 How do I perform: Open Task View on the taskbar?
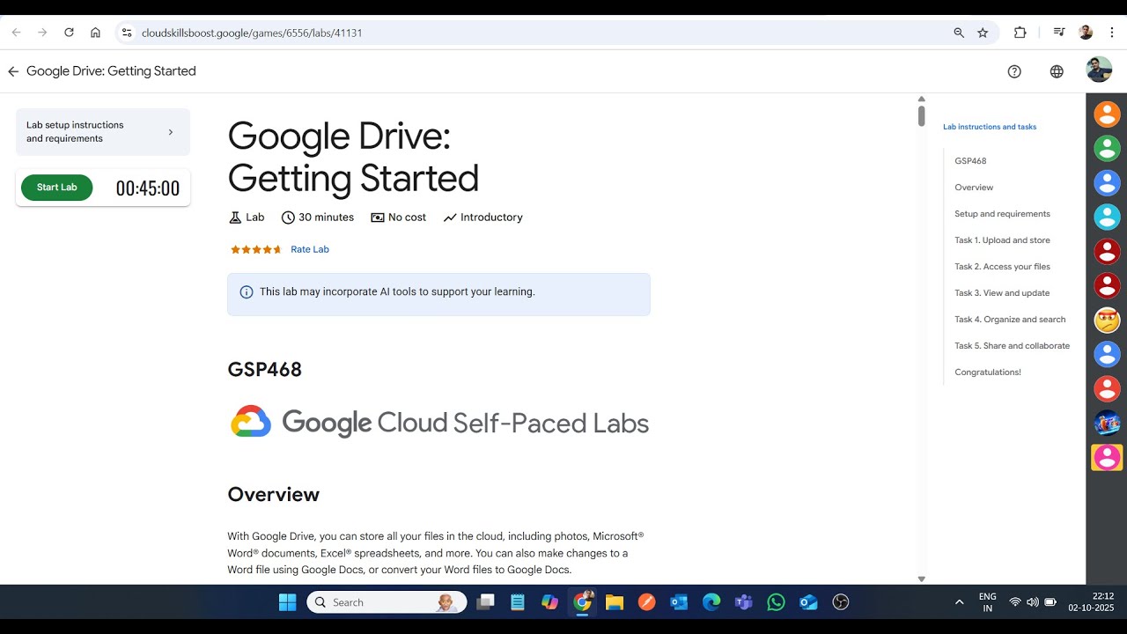click(x=485, y=602)
